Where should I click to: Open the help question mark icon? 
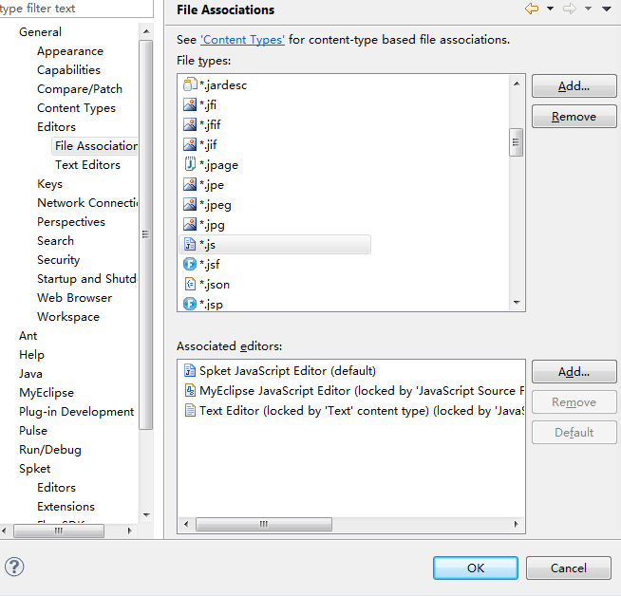coord(14,567)
